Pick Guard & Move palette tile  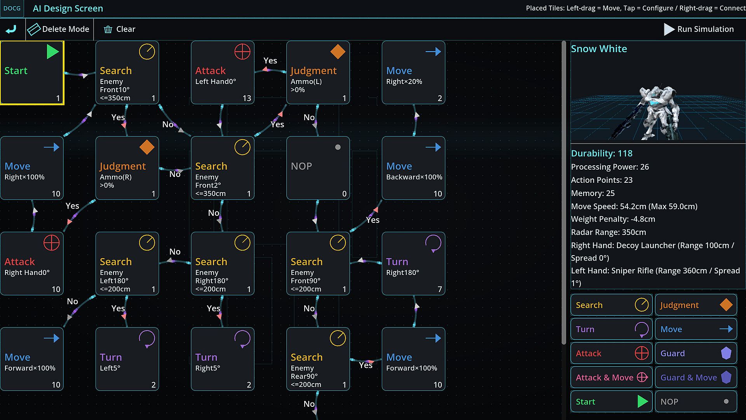tap(696, 378)
